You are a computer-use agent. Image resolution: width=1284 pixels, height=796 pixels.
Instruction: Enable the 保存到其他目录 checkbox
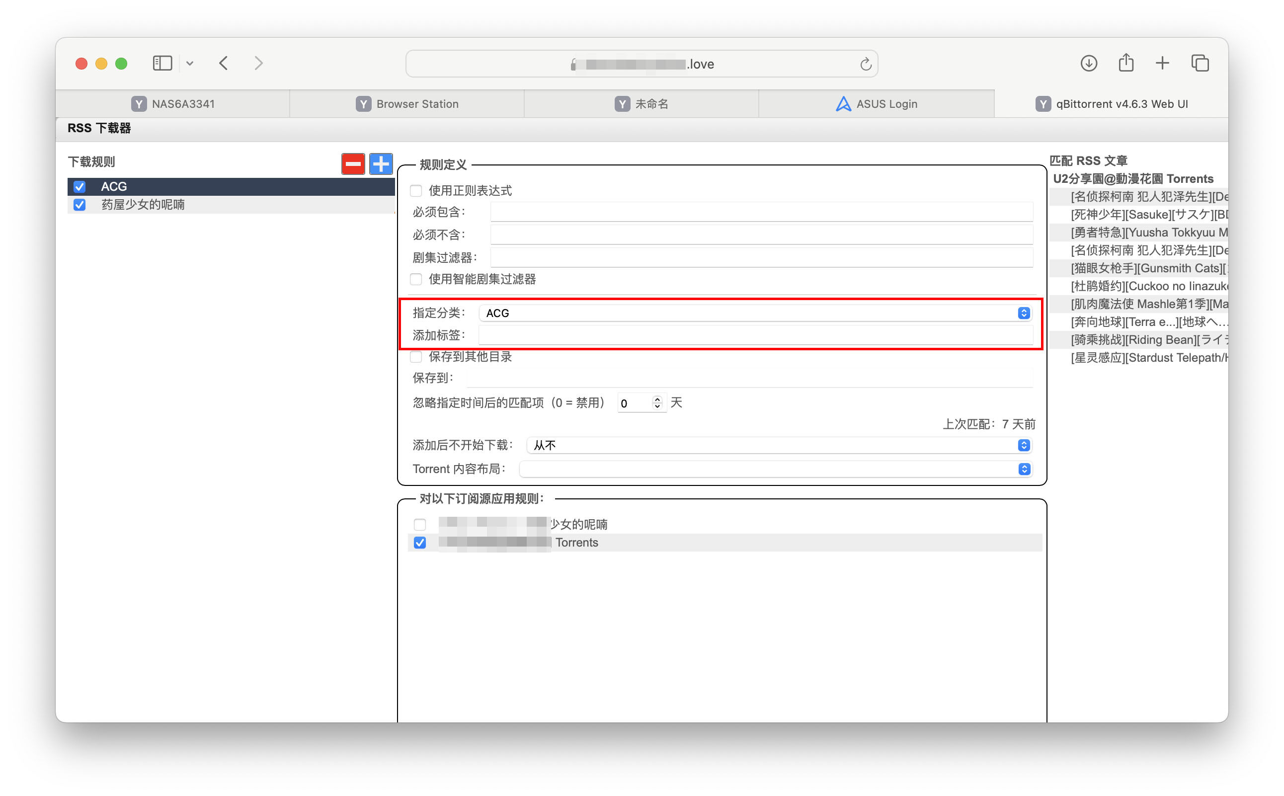tap(416, 356)
